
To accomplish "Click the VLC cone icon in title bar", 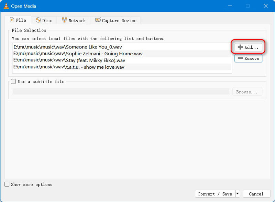I will [x=6, y=6].
